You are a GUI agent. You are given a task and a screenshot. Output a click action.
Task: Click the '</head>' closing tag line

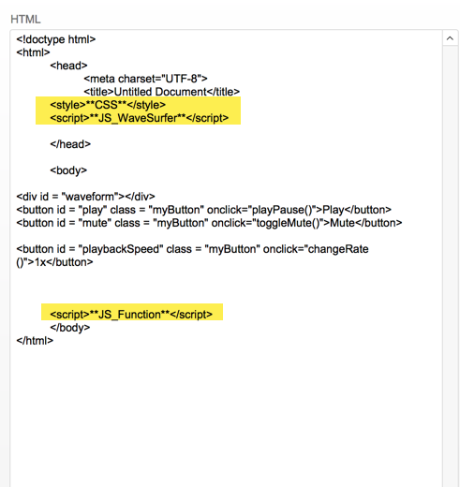click(x=70, y=144)
